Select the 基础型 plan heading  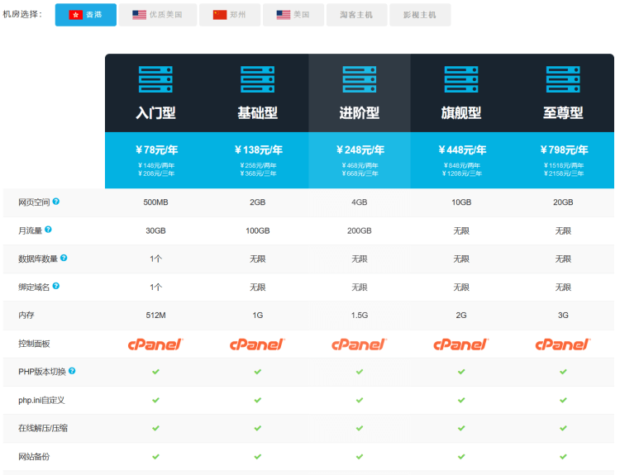pos(257,113)
